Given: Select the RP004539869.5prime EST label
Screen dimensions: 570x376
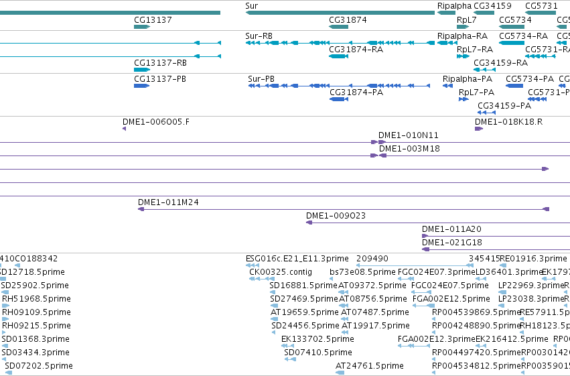Looking at the screenshot, I should [477, 312].
